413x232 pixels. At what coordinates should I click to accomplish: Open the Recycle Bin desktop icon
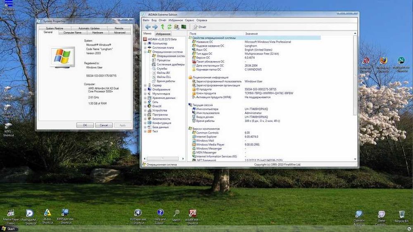[x=401, y=216]
